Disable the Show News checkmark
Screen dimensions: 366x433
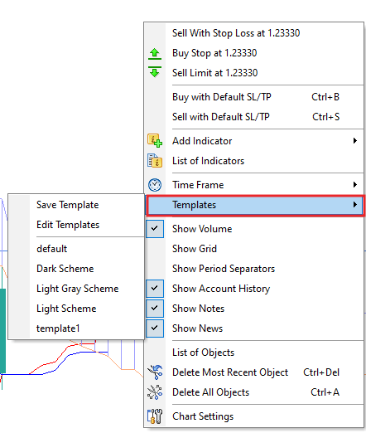[x=155, y=328]
